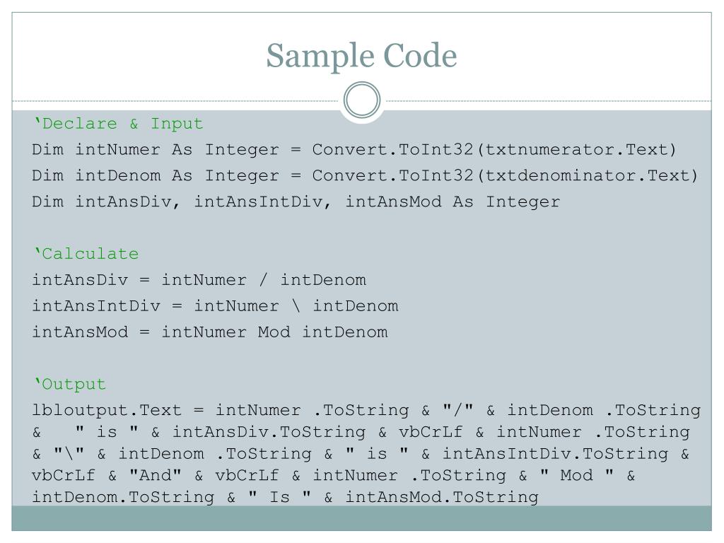Click intAnsMod.ToString at the end

point(442,497)
